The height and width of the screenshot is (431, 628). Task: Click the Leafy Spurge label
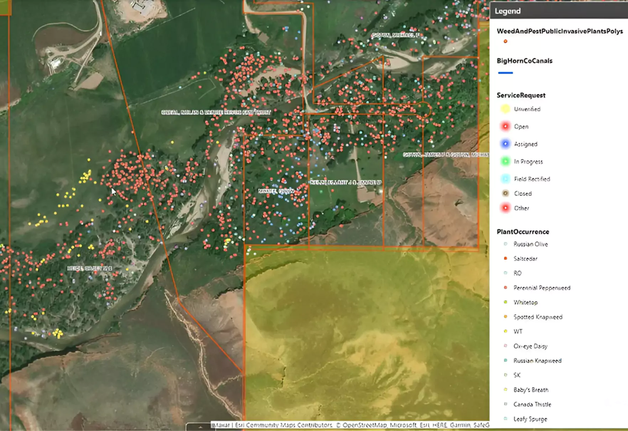pos(530,419)
